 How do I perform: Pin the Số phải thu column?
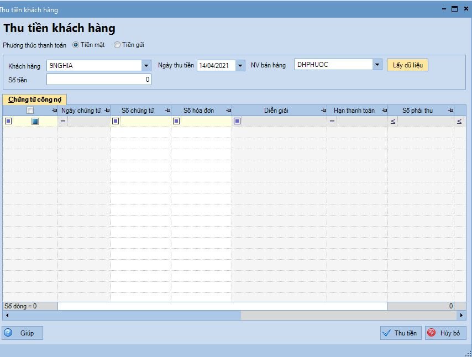click(450, 111)
